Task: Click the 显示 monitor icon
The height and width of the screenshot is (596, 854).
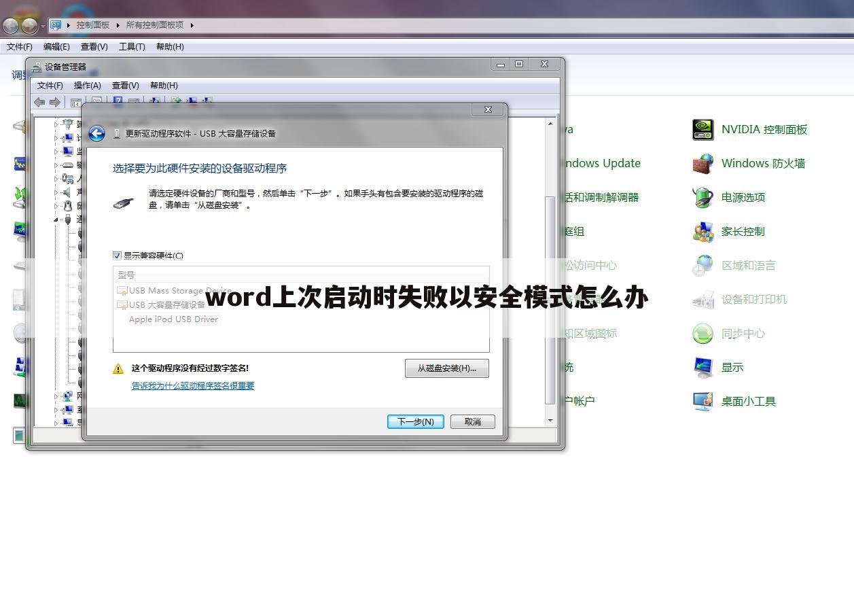Action: [x=702, y=367]
